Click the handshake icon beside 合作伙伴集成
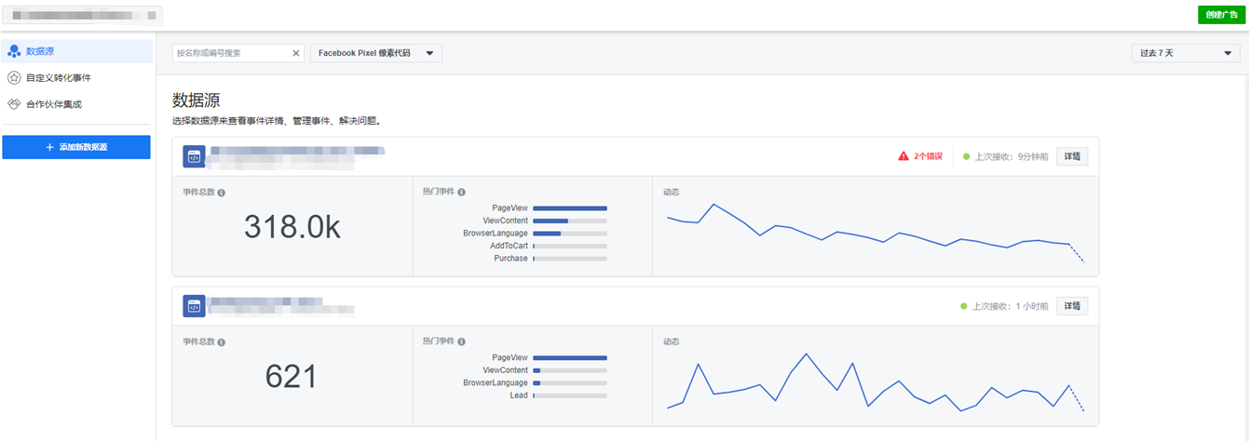The width and height of the screenshot is (1250, 442). [14, 104]
